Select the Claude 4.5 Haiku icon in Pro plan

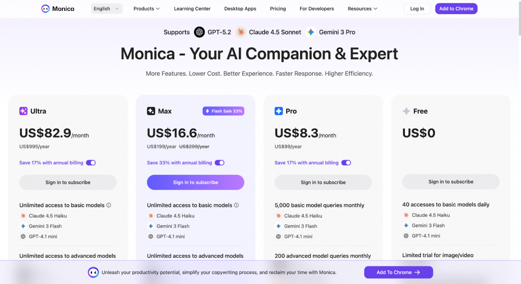(279, 216)
